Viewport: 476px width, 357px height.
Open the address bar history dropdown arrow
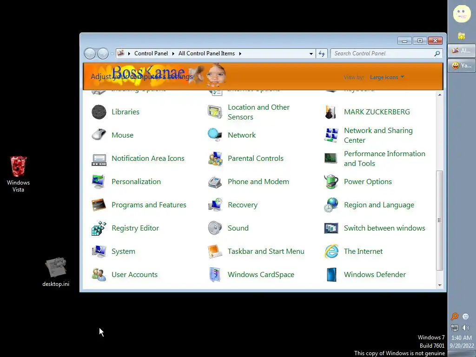point(311,54)
